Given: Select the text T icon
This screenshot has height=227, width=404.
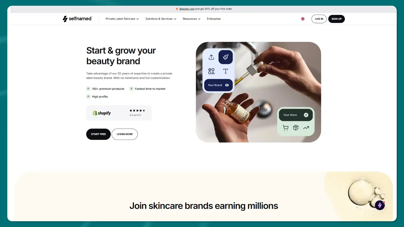Looking at the screenshot, I should pyautogui.click(x=225, y=71).
